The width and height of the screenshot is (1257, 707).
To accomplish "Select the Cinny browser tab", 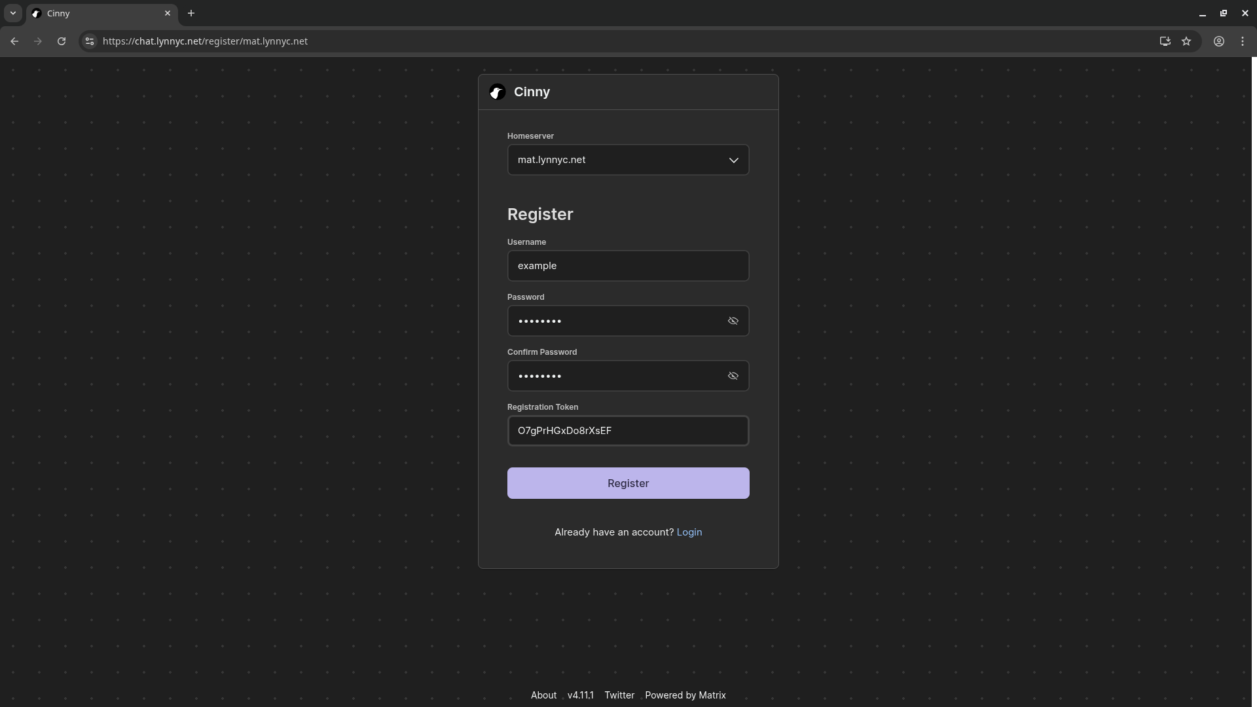I will pyautogui.click(x=102, y=13).
